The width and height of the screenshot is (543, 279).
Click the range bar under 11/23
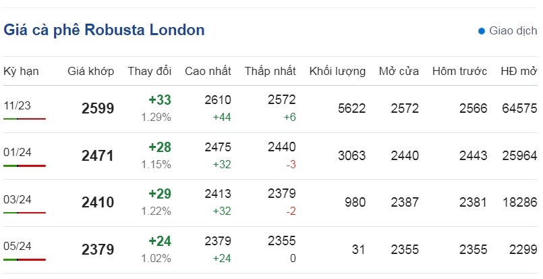click(x=24, y=119)
